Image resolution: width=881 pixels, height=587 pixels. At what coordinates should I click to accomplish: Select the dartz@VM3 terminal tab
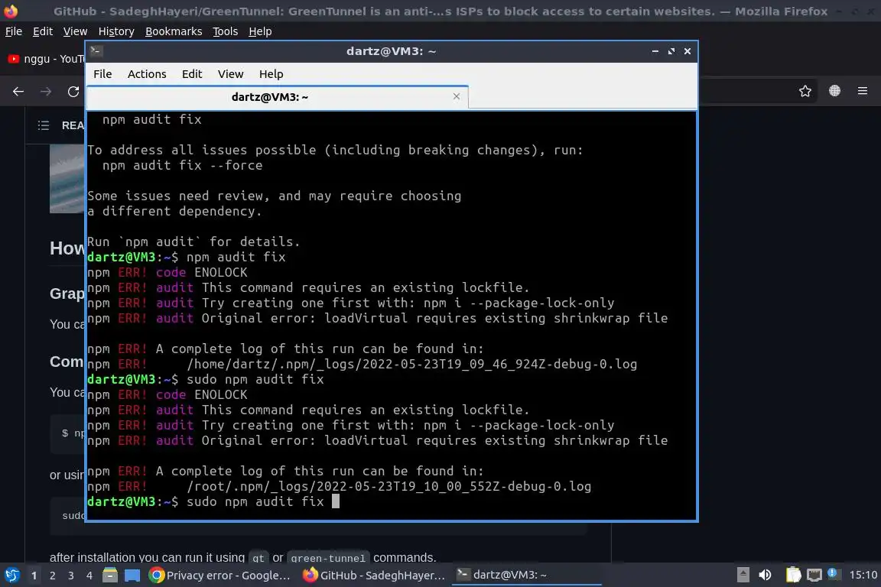click(278, 97)
